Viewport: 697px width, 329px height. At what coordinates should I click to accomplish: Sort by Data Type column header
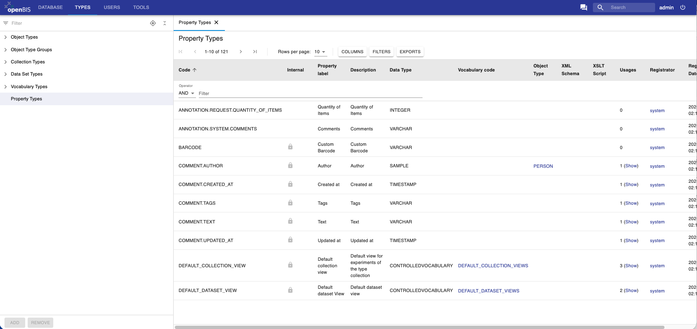[401, 70]
